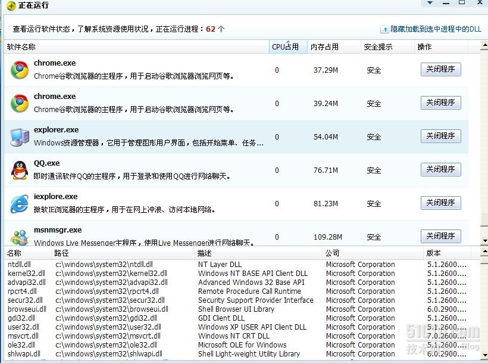This screenshot has width=488, height=363.
Task: Select gdi32.dll in the DLL list
Action: coord(21,318)
